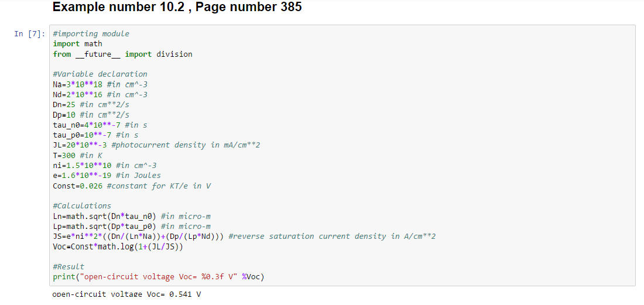This screenshot has height=305, width=644.
Task: Place cursor on the Dn=25 line
Action: [x=91, y=104]
